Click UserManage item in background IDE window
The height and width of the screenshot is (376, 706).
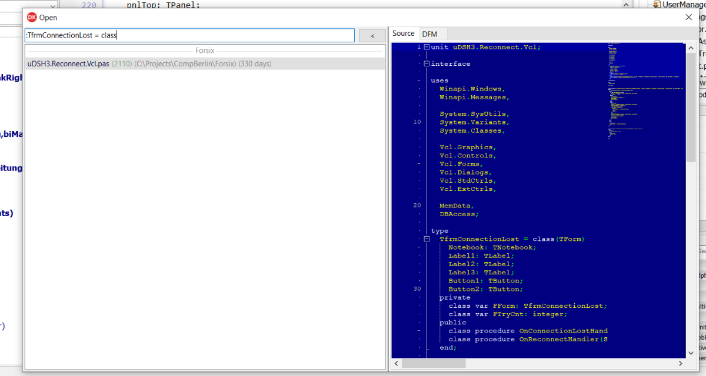(x=678, y=4)
